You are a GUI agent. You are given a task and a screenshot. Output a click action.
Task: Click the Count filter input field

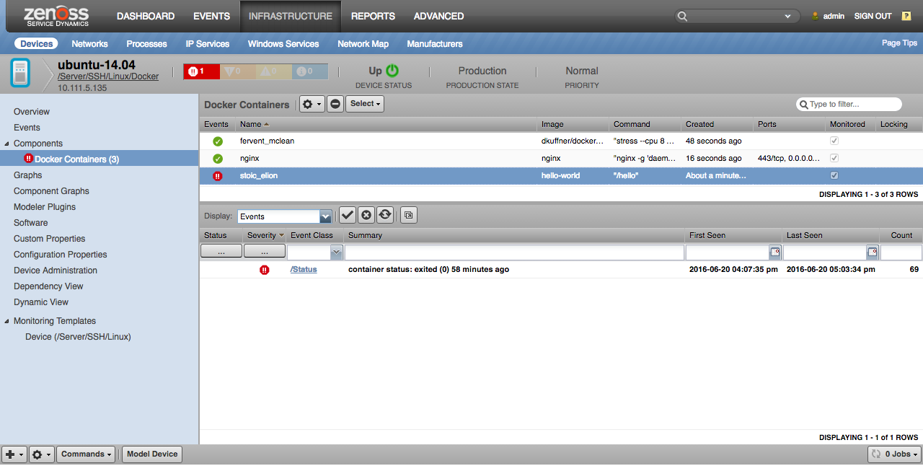[901, 252]
